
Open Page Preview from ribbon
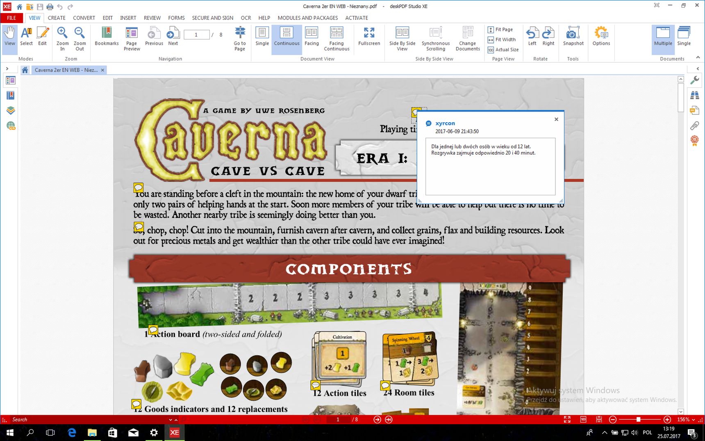tap(132, 38)
